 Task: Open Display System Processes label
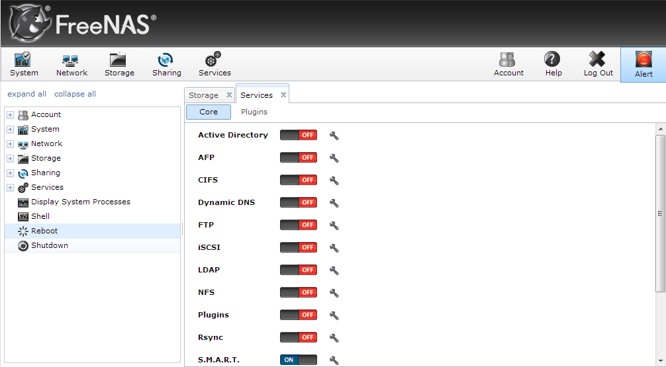(x=81, y=202)
